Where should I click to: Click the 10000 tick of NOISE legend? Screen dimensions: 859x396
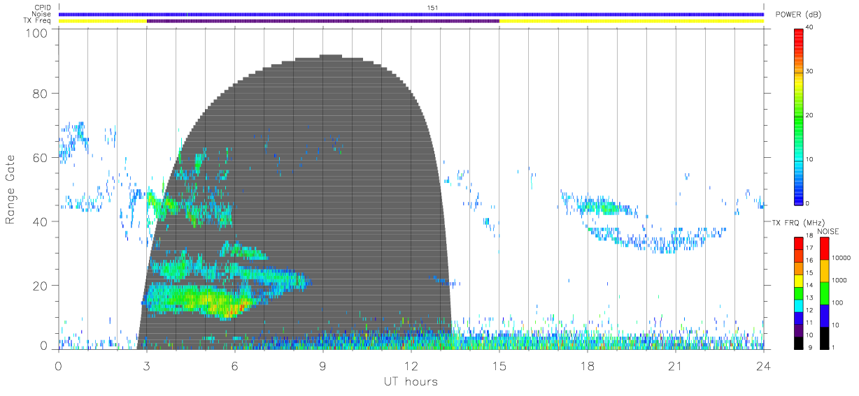842,258
